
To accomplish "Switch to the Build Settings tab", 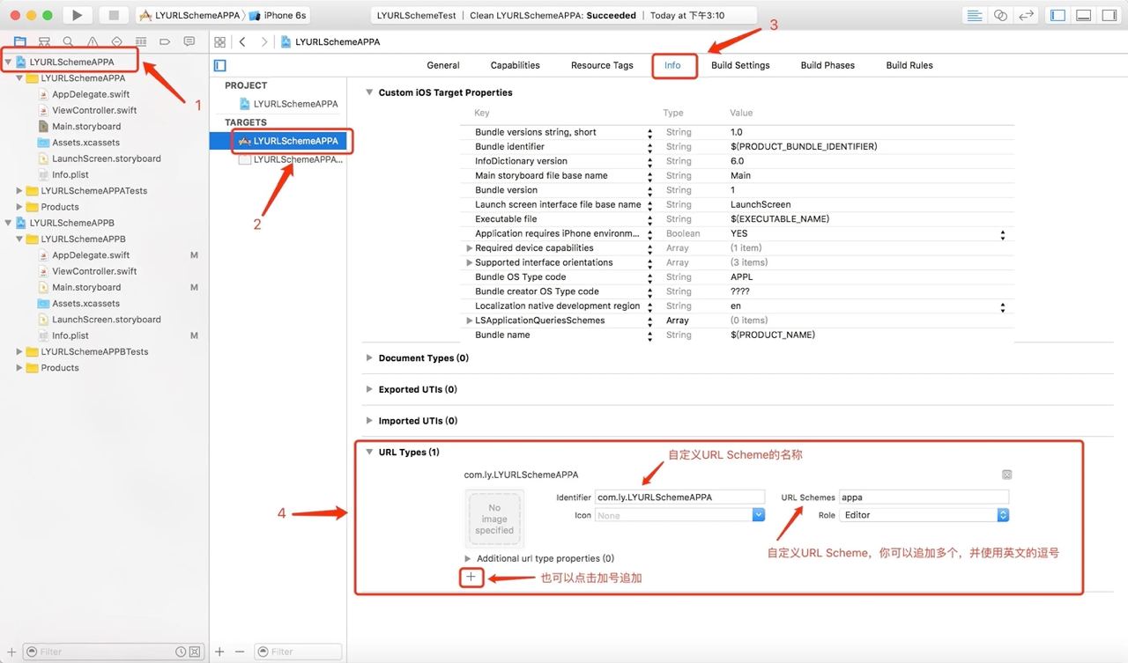I will (740, 65).
